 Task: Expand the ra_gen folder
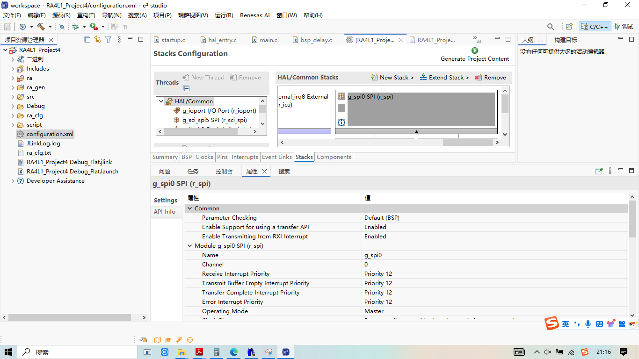pos(13,87)
